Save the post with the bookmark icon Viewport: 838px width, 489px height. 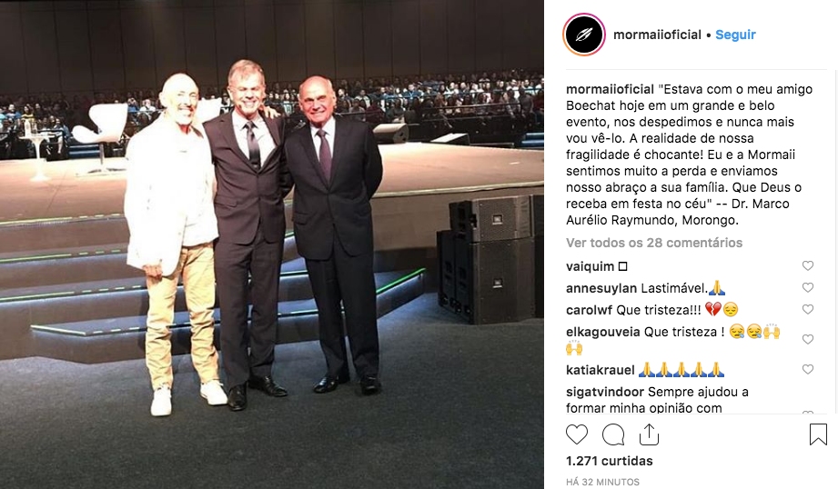(818, 434)
